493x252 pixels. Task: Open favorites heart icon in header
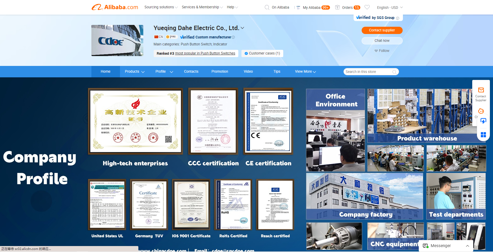367,7
